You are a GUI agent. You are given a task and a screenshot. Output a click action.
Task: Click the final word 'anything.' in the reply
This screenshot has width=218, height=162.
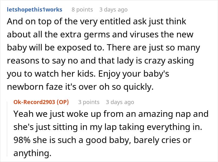[32, 153]
